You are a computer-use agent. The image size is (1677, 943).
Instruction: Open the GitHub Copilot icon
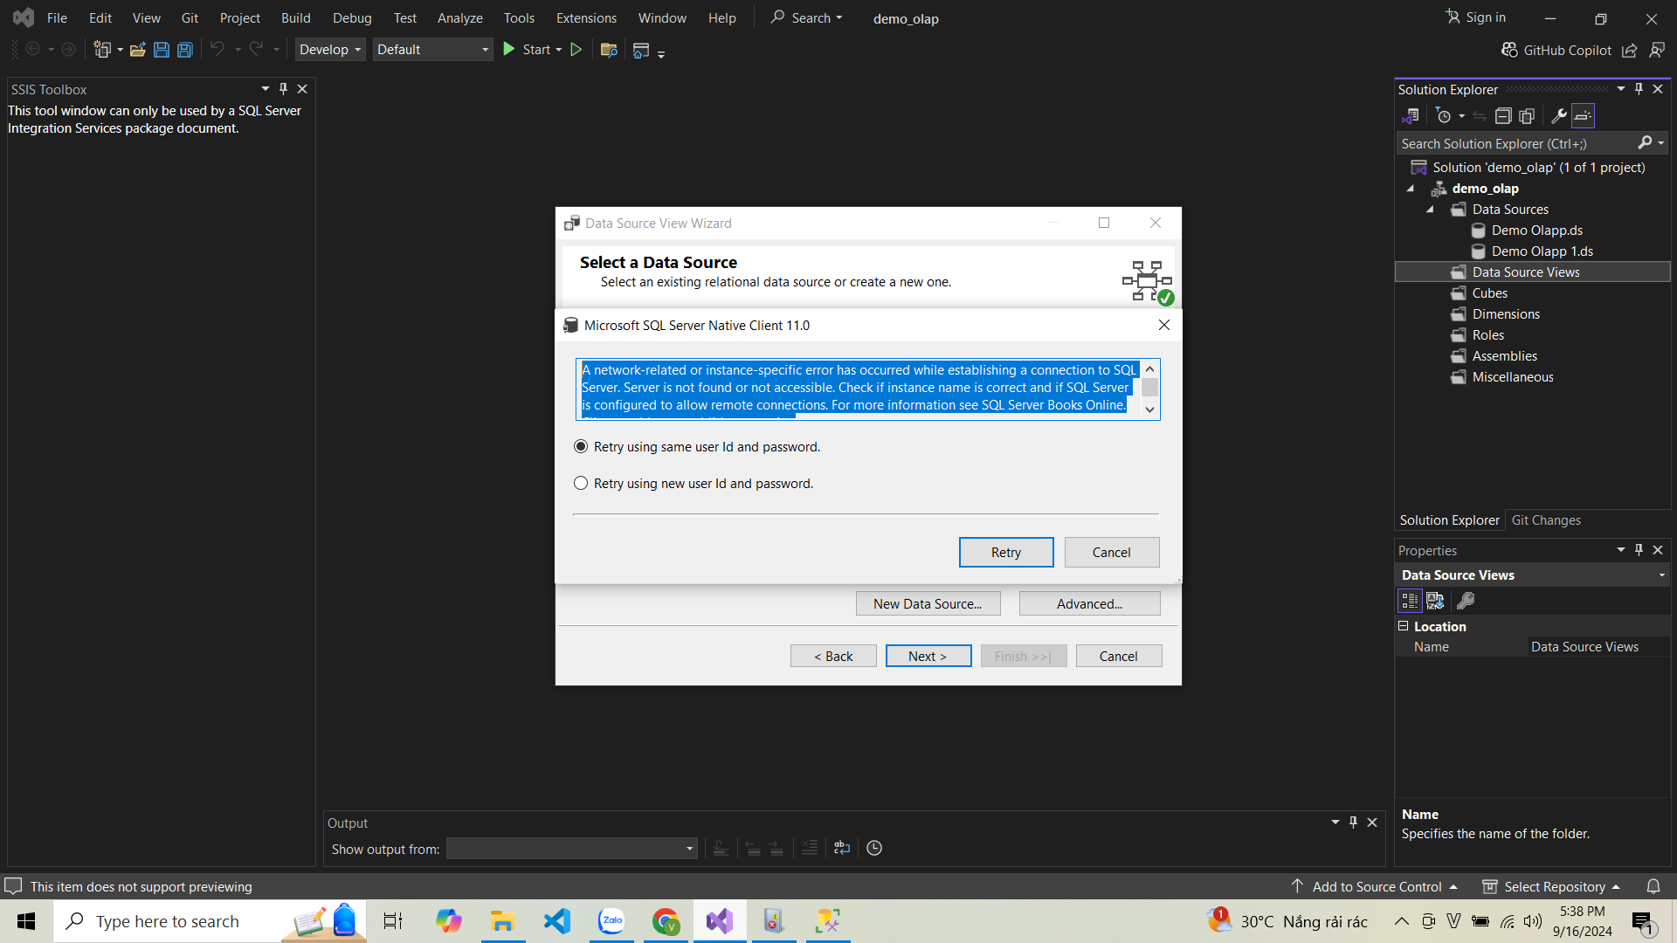1509,50
